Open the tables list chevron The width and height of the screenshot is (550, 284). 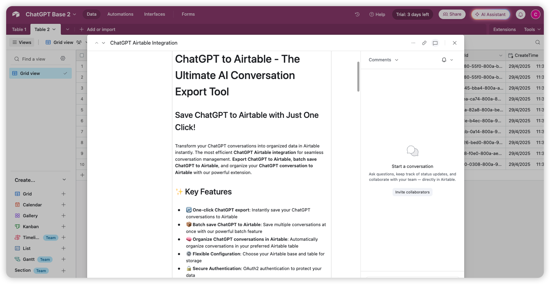point(68,29)
